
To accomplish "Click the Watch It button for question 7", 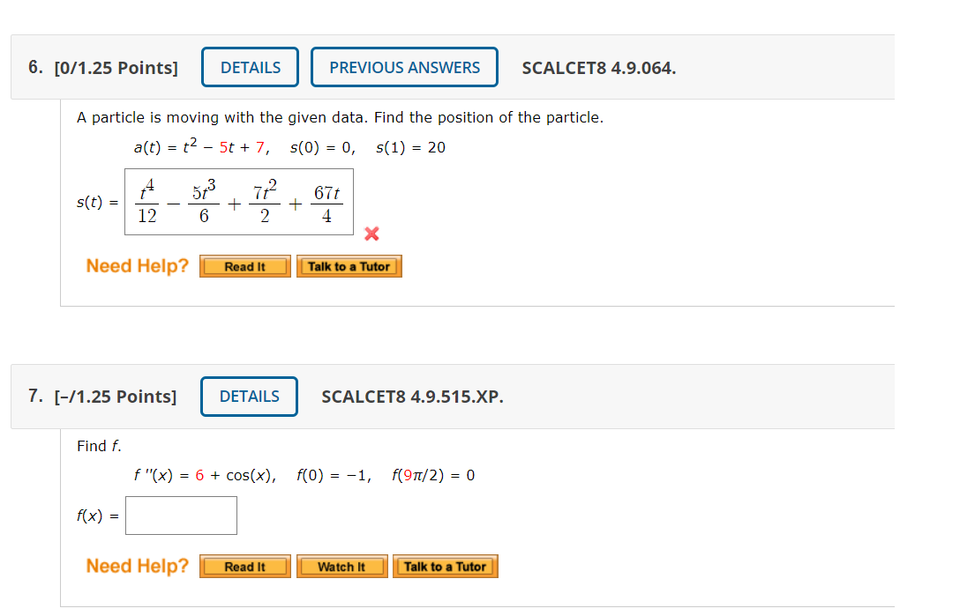I will (x=341, y=567).
